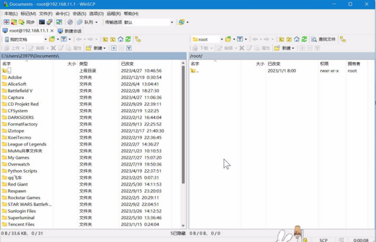Open the 远程(R) menu
Image resolution: width=376 pixels, height=242 pixels.
point(114,14)
